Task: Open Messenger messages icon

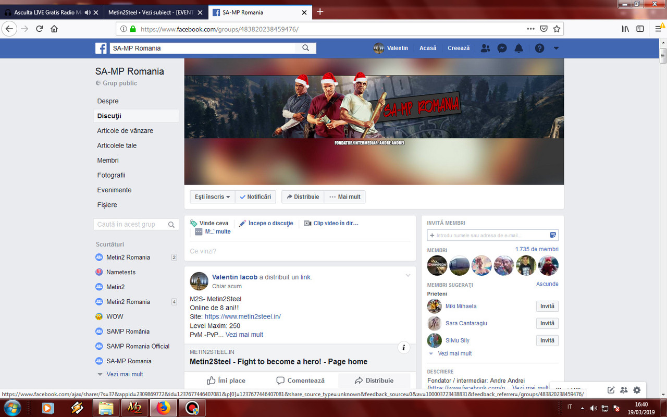Action: pos(502,48)
